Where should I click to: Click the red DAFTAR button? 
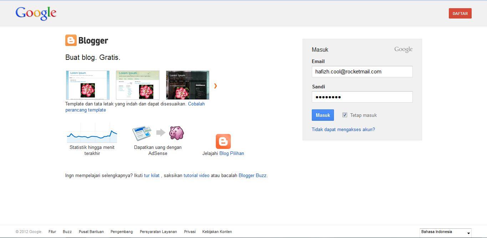click(460, 14)
